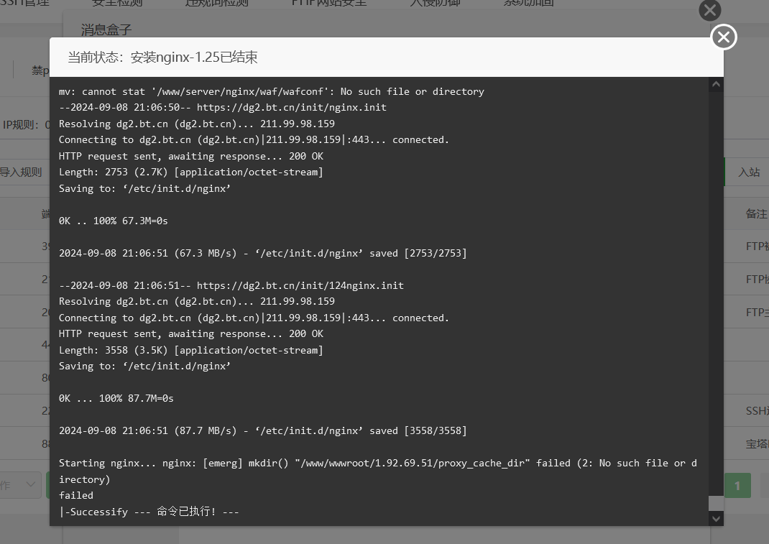Click the log scrollbar down arrow
This screenshot has height=544, width=769.
click(716, 519)
